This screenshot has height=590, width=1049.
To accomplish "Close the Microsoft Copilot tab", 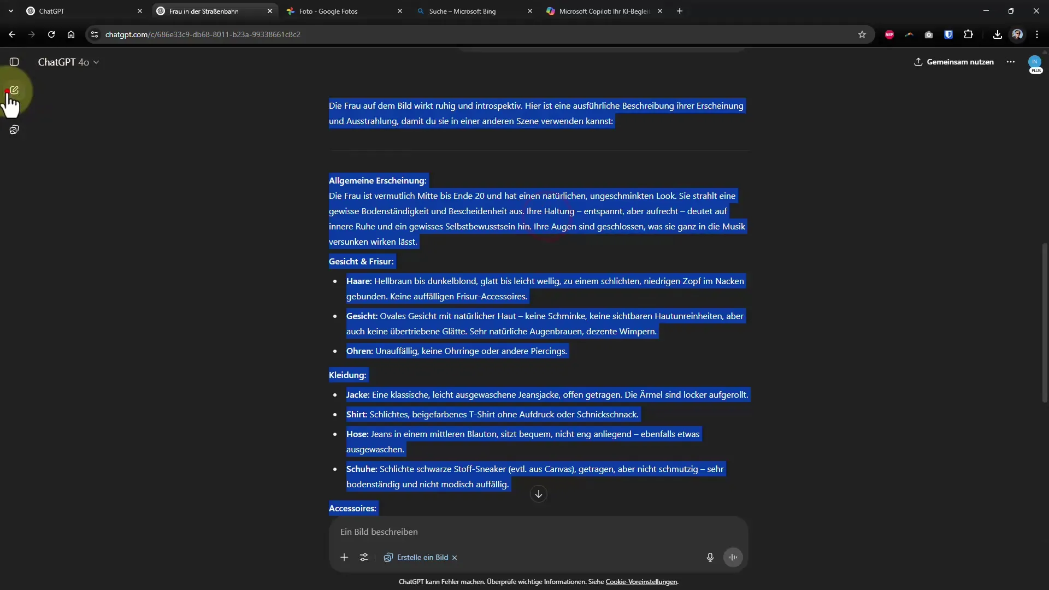I will click(659, 11).
